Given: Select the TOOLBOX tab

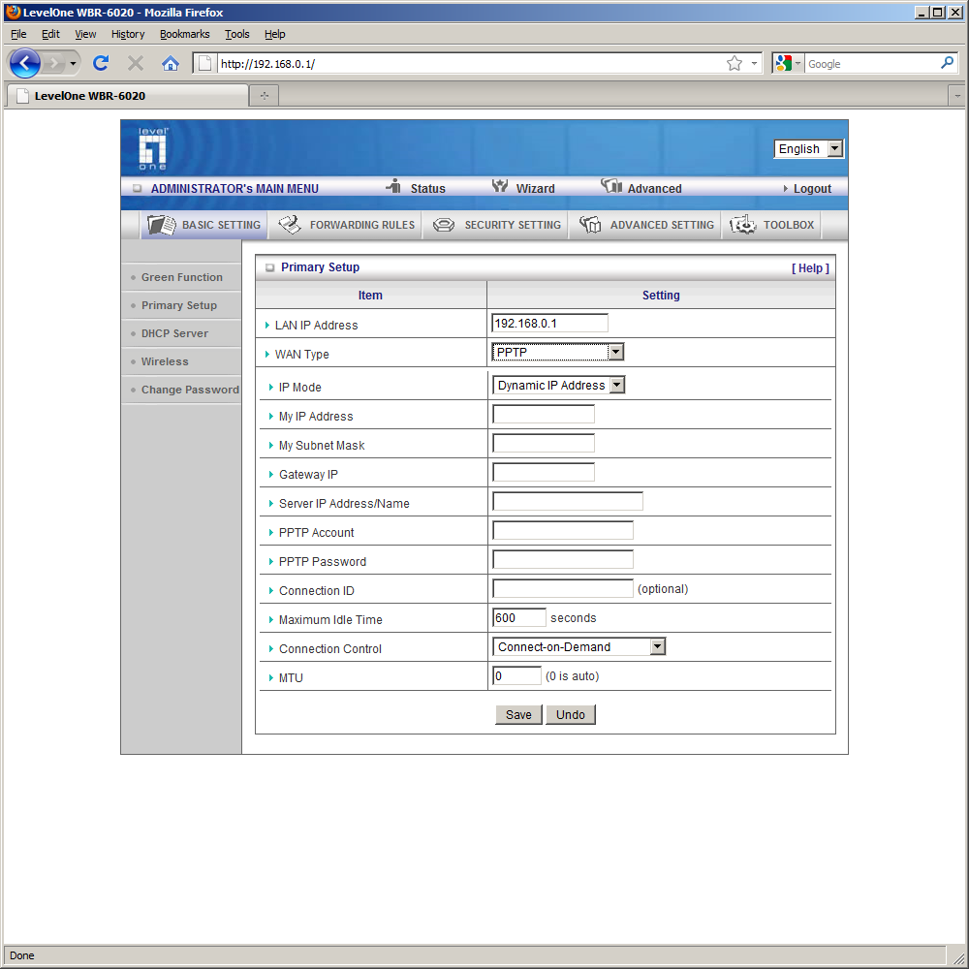Looking at the screenshot, I should [x=772, y=225].
